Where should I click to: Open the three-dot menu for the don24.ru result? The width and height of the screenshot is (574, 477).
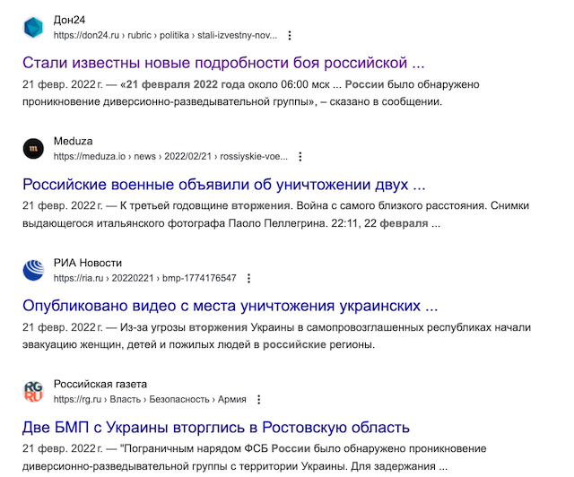[290, 36]
